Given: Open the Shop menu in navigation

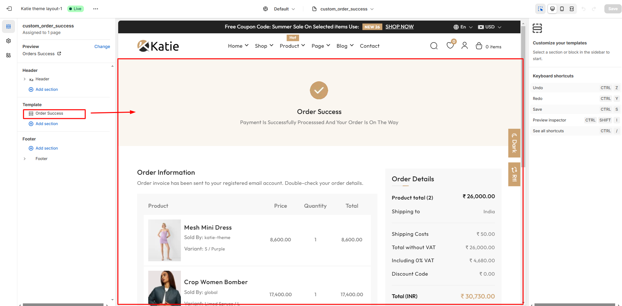Looking at the screenshot, I should coord(264,46).
